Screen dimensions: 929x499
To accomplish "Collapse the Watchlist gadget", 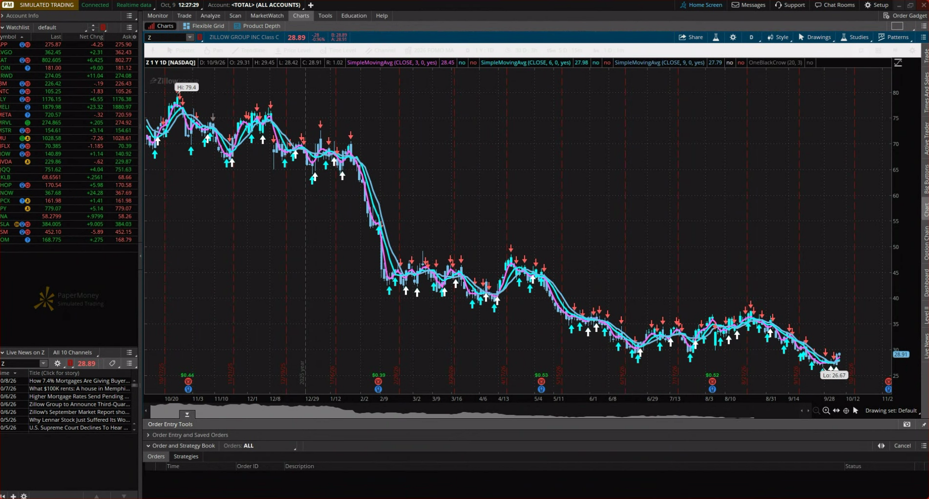I will pos(2,28).
